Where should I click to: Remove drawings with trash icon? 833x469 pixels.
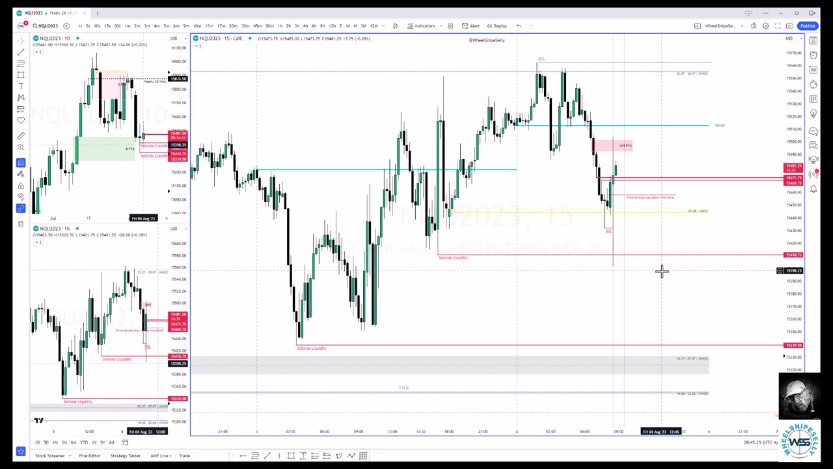pos(21,224)
